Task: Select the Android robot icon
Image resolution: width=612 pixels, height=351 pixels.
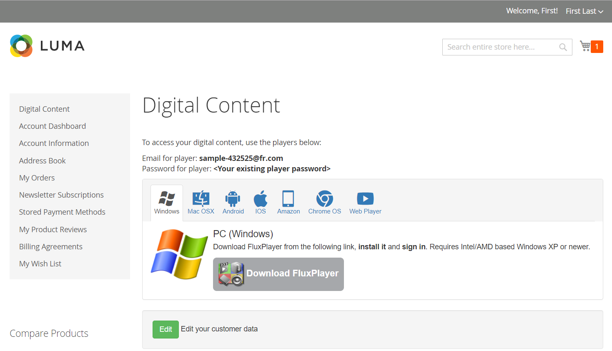Action: point(233,199)
